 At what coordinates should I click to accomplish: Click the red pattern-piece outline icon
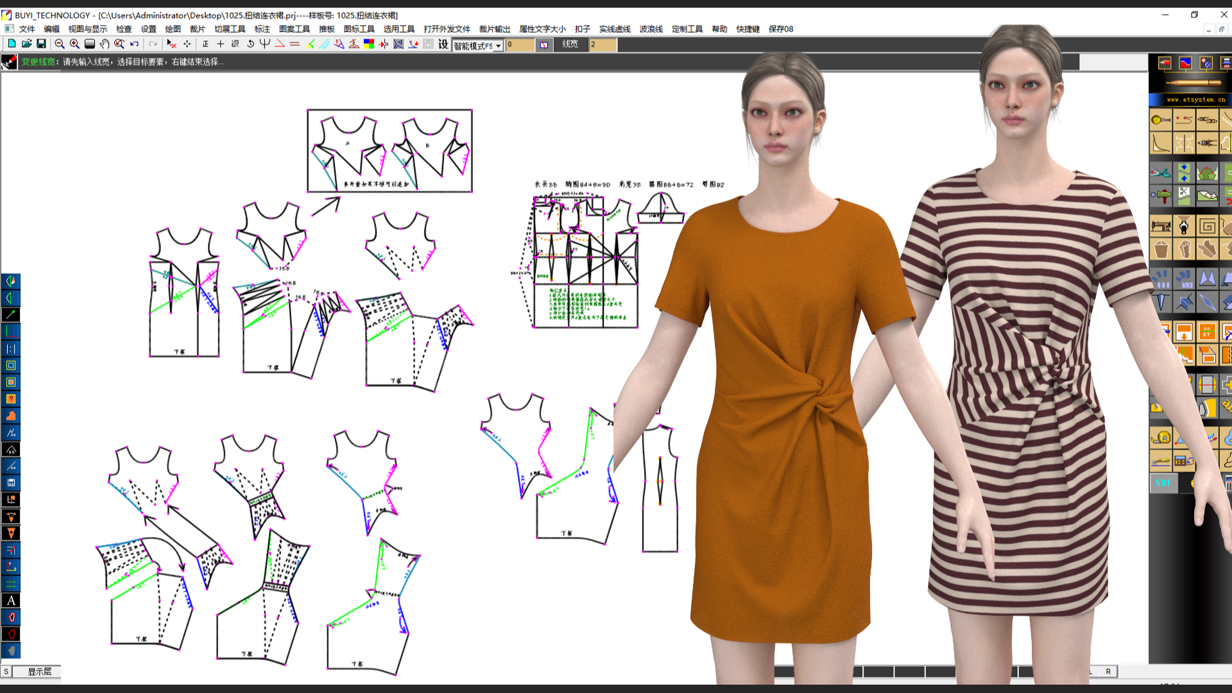click(x=11, y=634)
